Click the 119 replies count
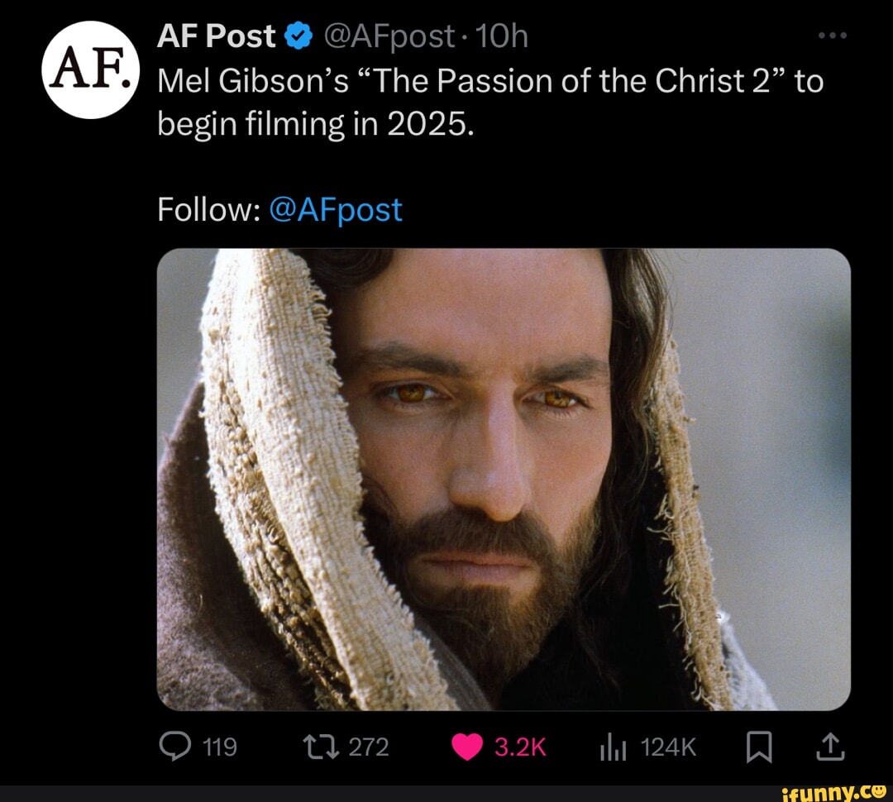Image resolution: width=893 pixels, height=802 pixels. (220, 747)
